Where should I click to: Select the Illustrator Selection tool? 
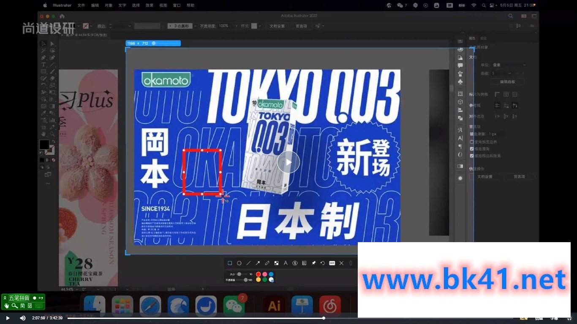click(x=44, y=43)
